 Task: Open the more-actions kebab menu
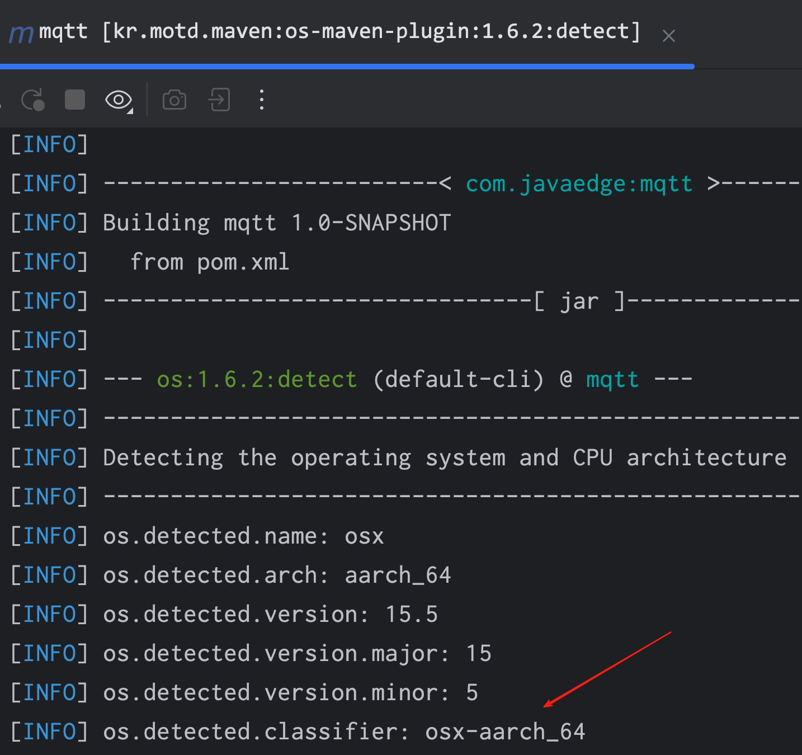point(261,100)
